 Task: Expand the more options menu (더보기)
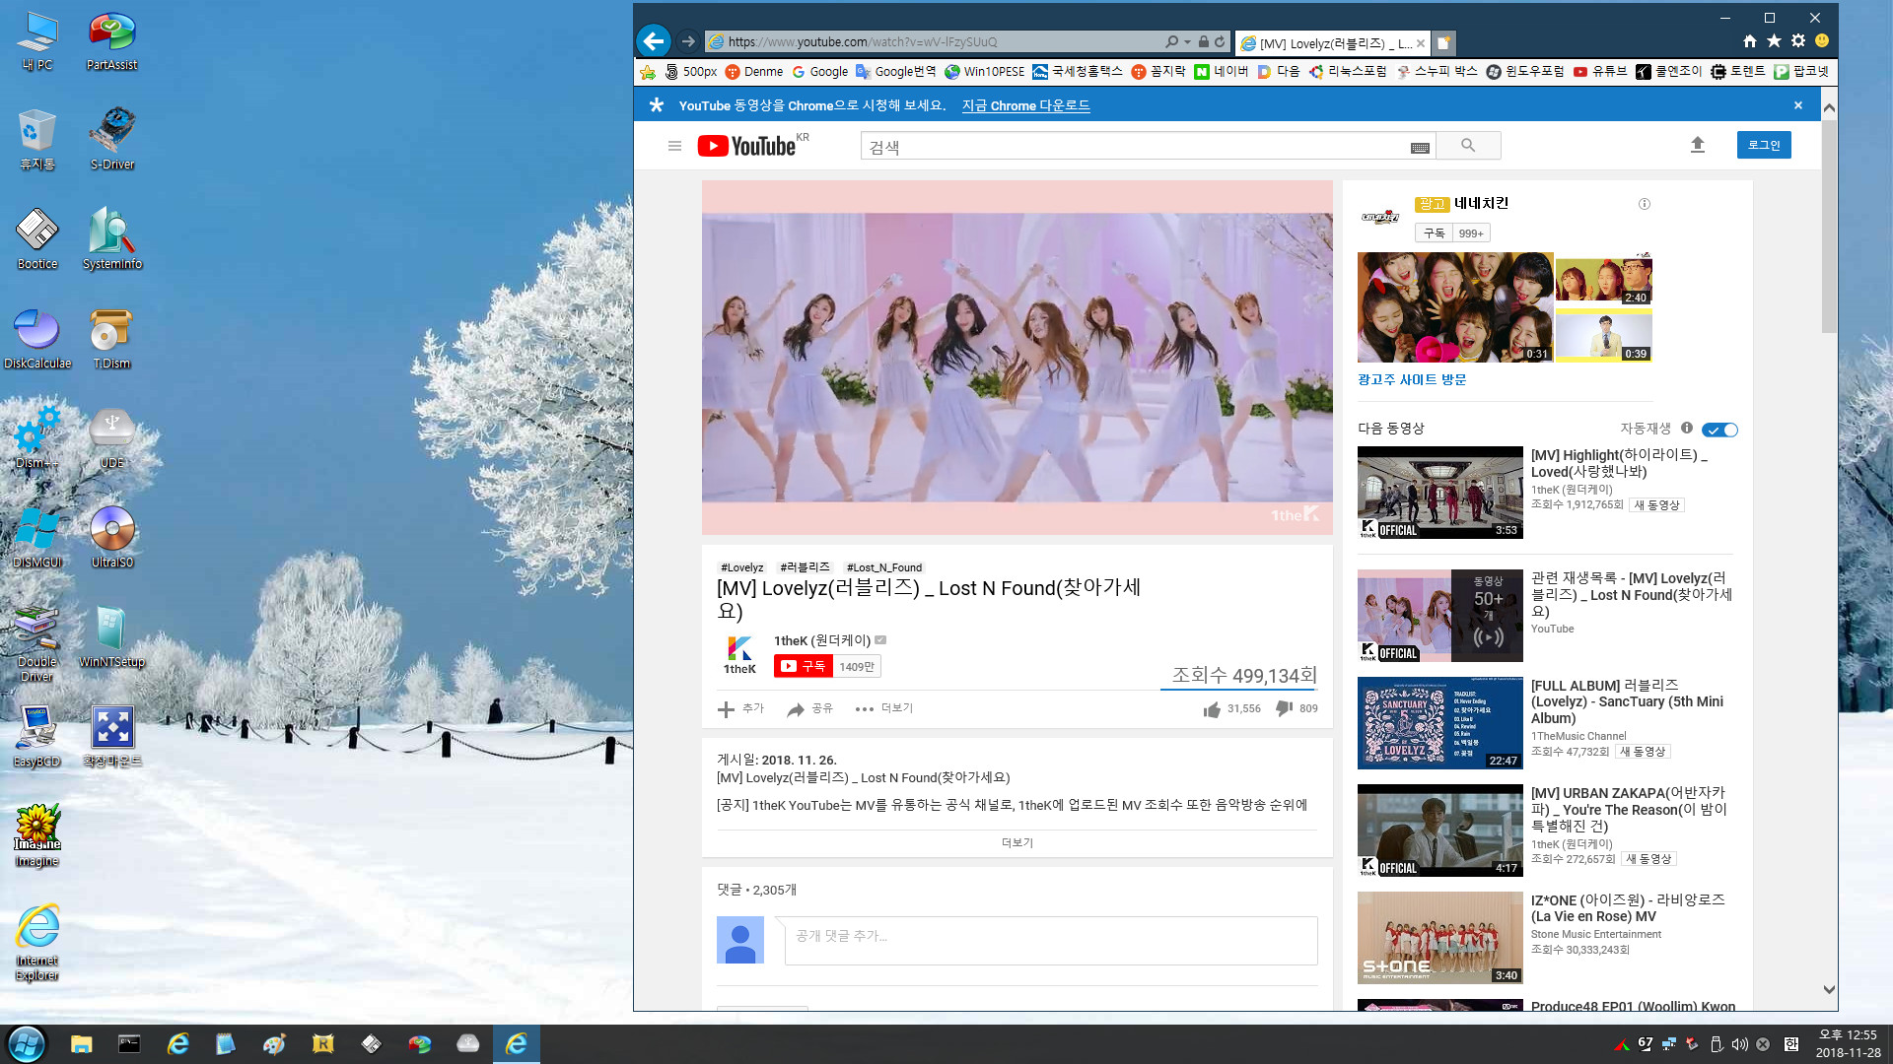coord(884,709)
